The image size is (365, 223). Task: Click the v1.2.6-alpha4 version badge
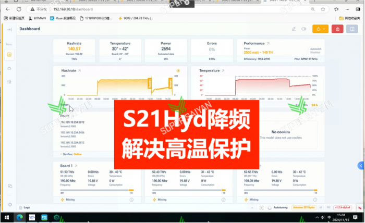pos(343,208)
